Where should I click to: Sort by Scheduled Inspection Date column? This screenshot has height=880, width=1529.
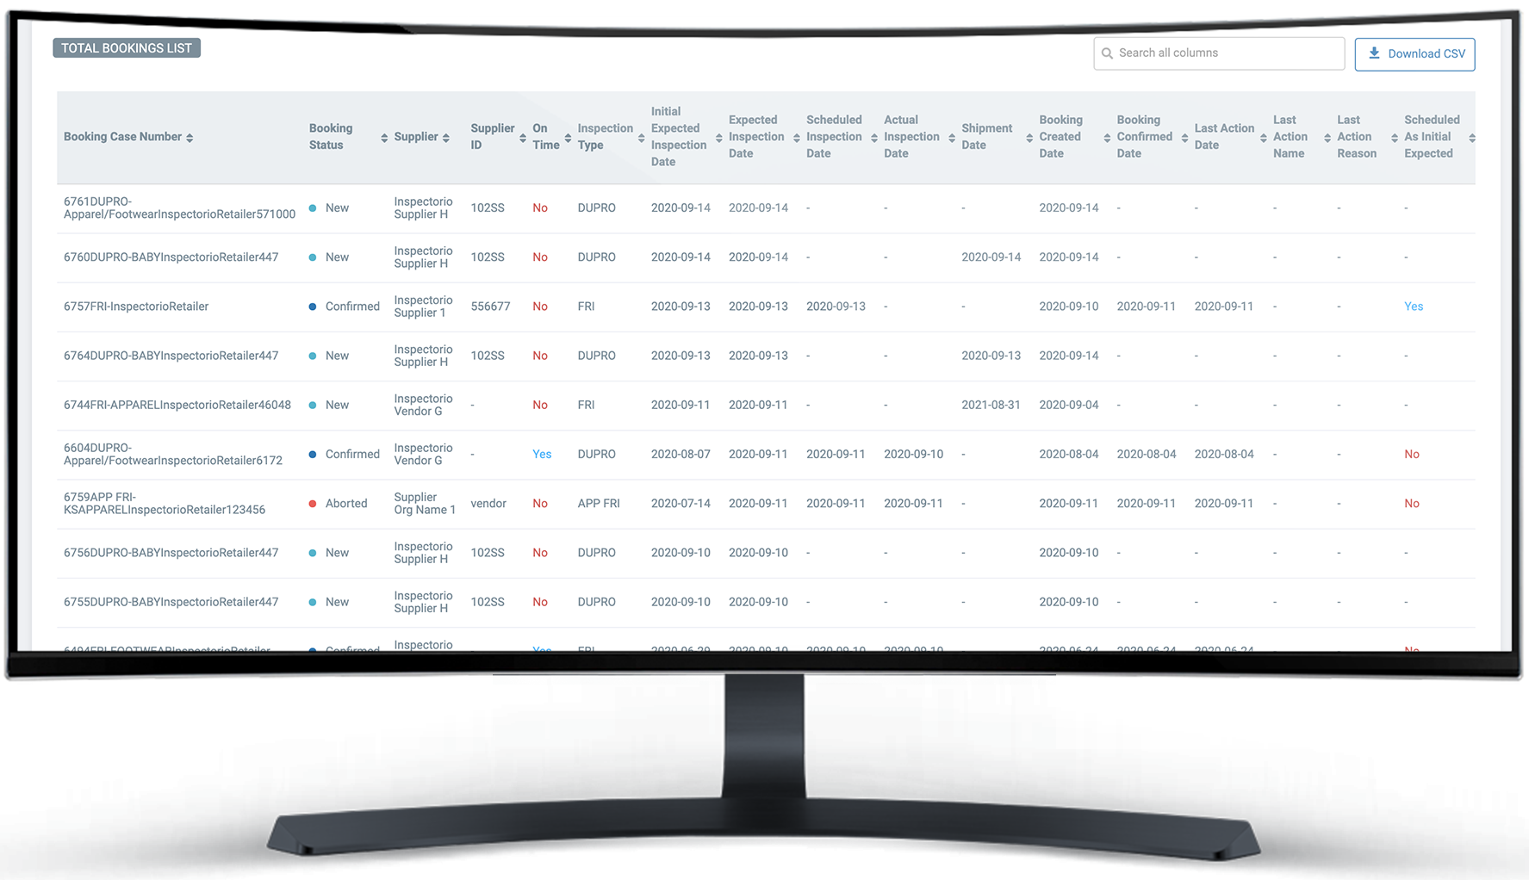pos(874,138)
